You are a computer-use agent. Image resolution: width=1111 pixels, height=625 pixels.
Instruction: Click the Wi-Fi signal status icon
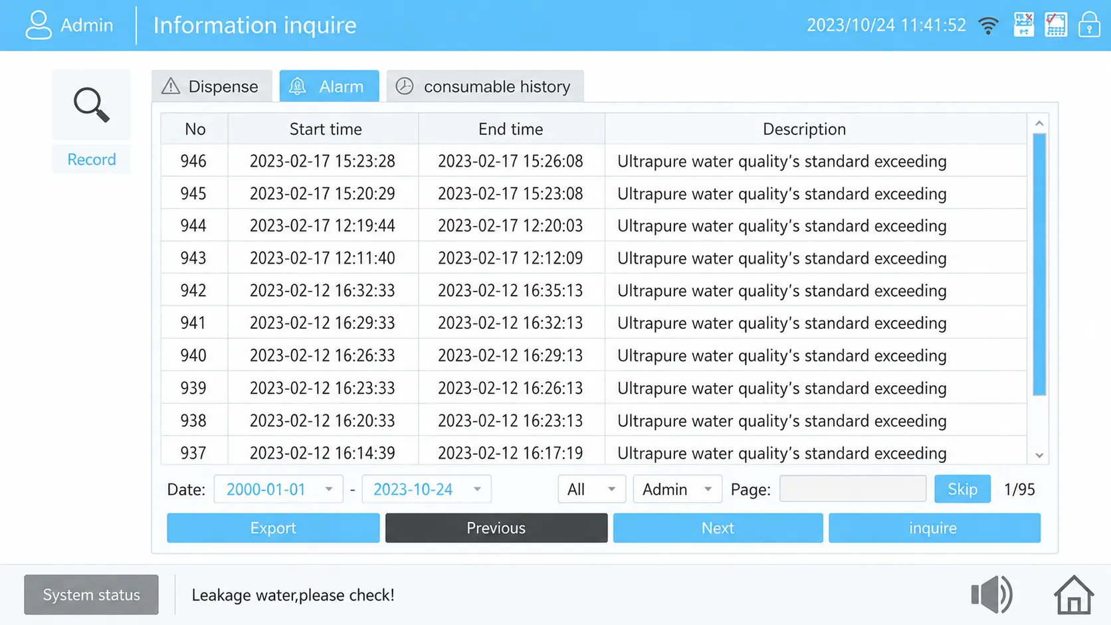pos(988,25)
